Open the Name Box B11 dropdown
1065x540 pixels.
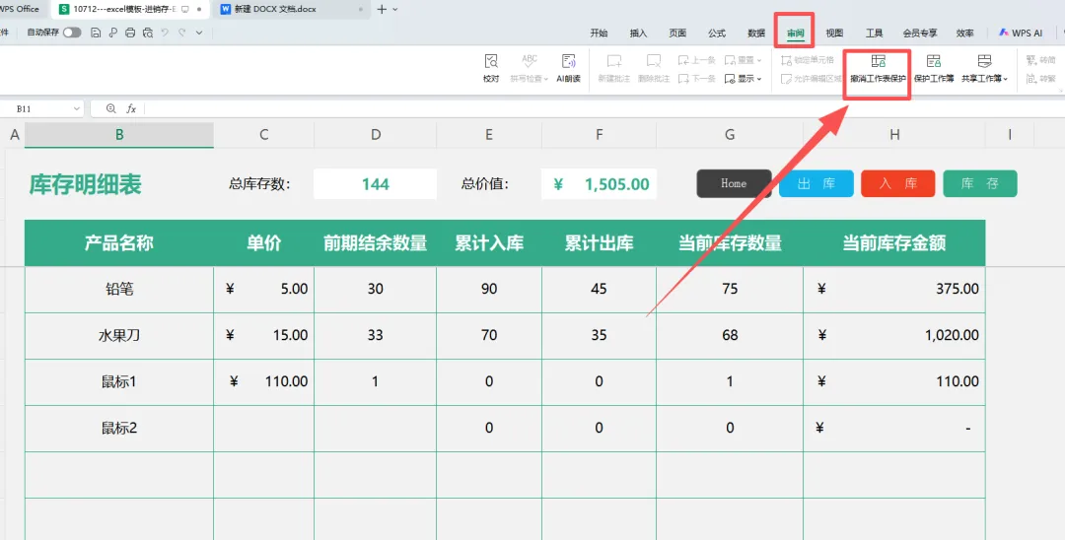click(x=76, y=108)
